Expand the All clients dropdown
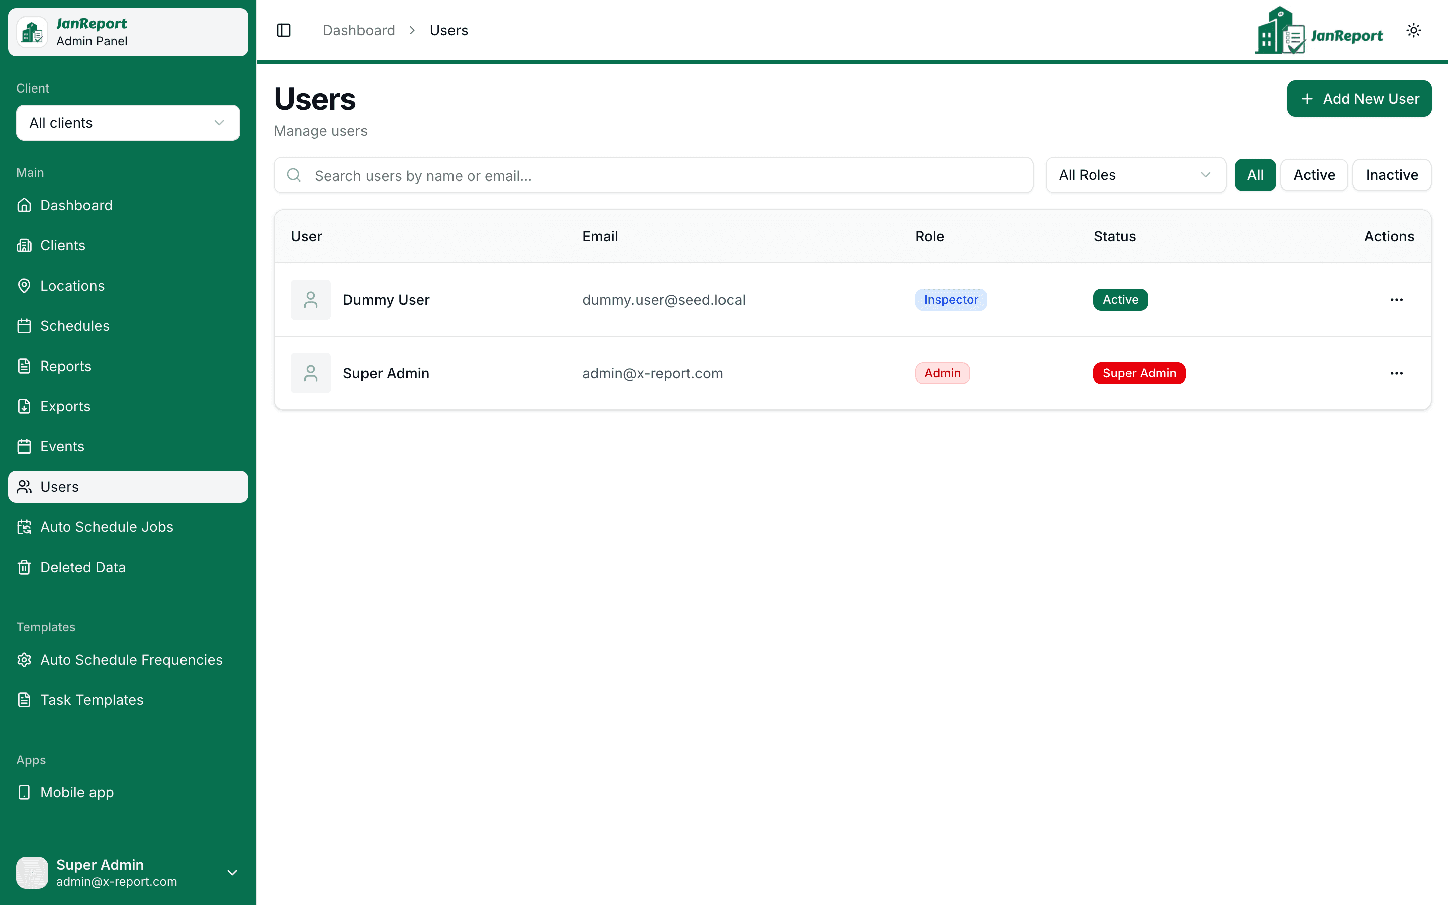Screen dimensions: 1448x905 pyautogui.click(x=128, y=123)
